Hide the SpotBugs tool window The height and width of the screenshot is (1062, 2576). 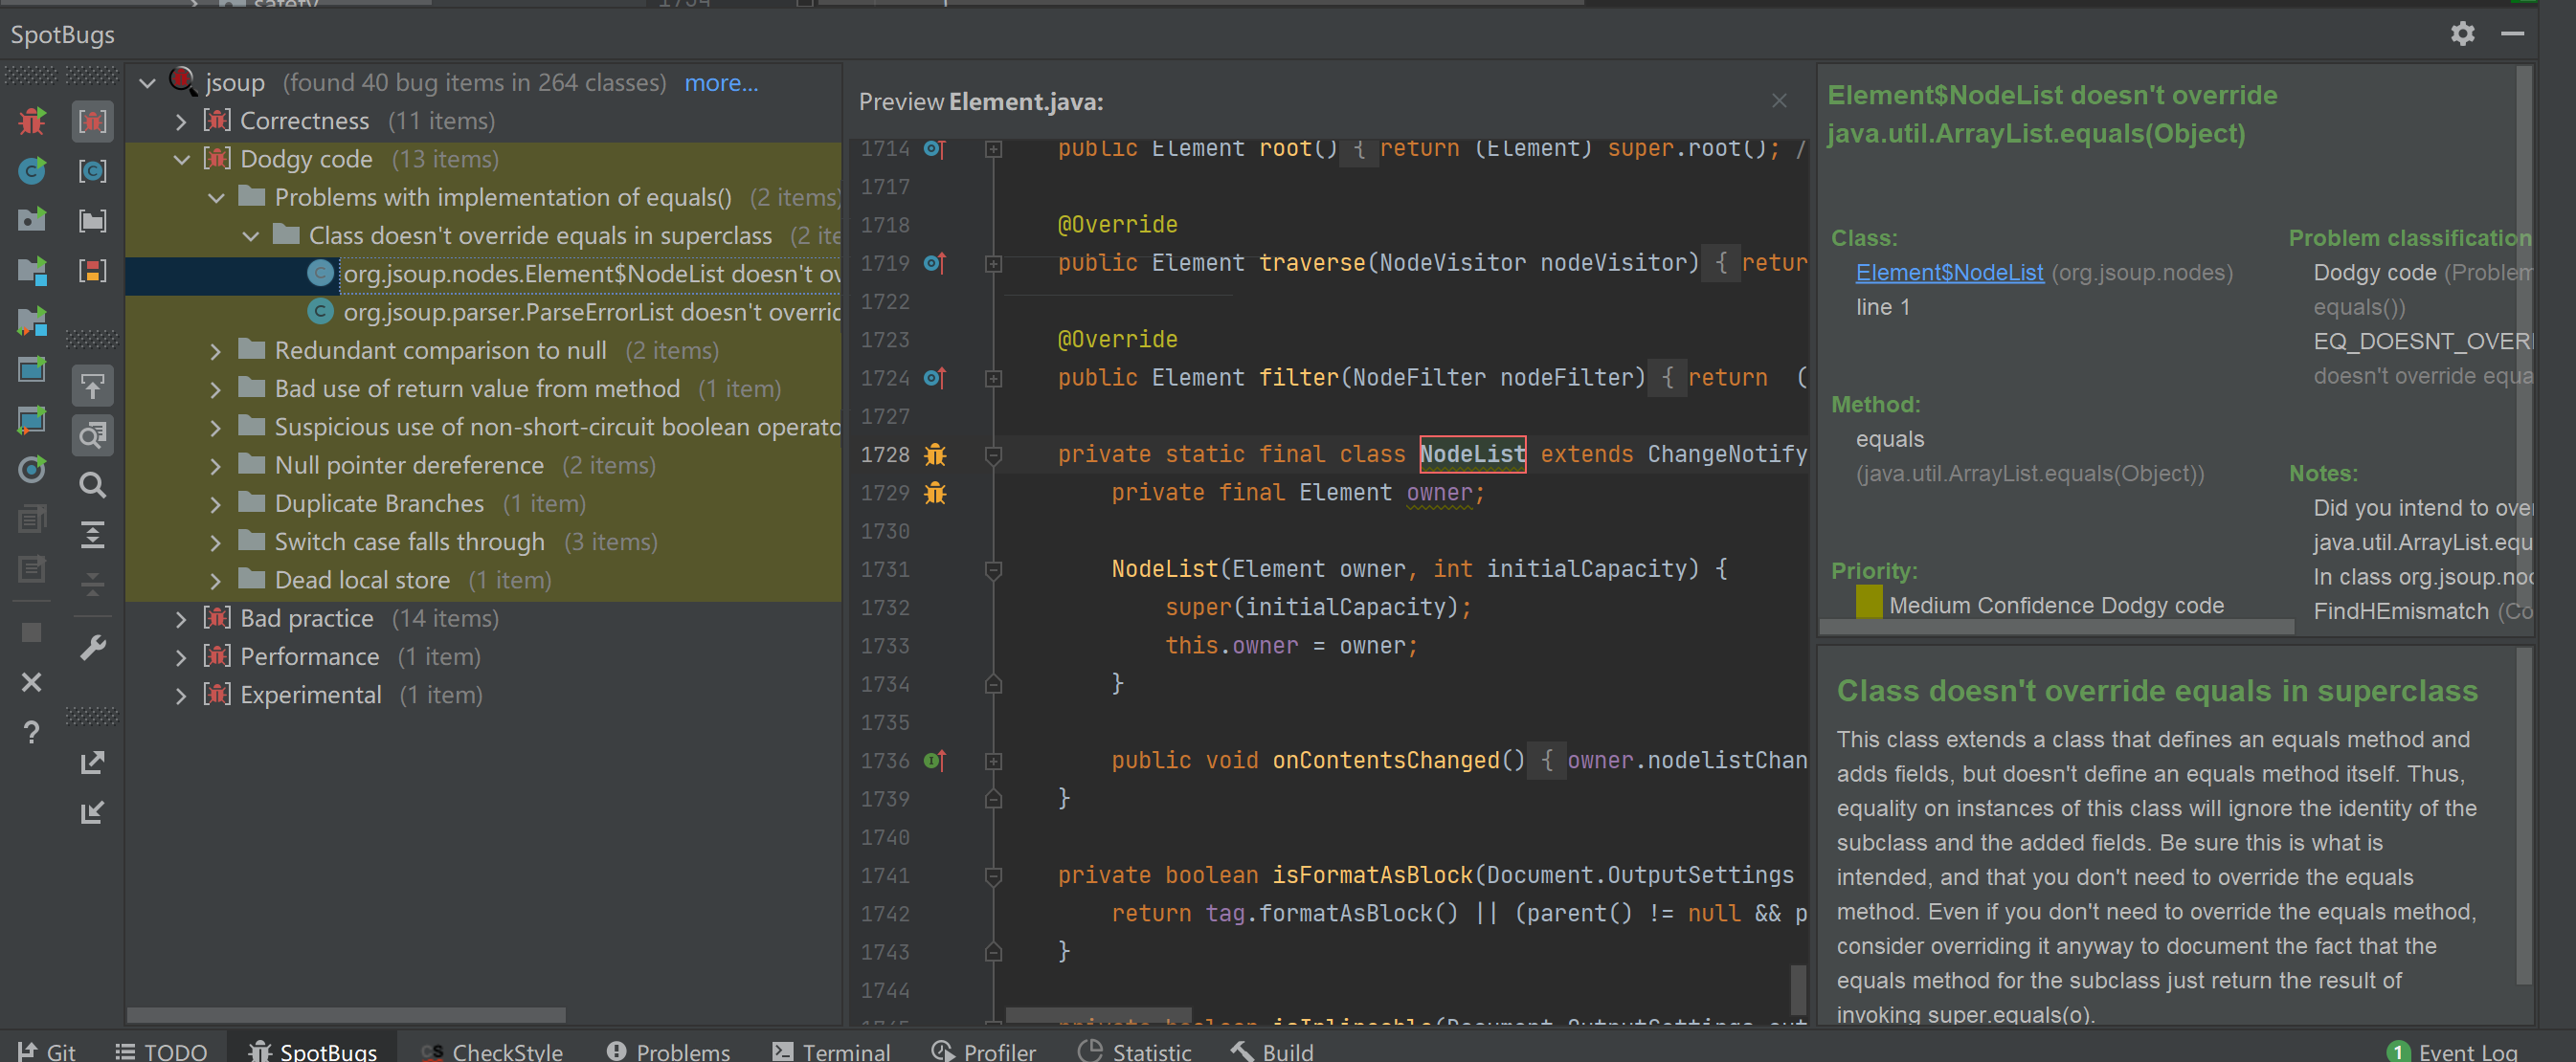(2512, 34)
